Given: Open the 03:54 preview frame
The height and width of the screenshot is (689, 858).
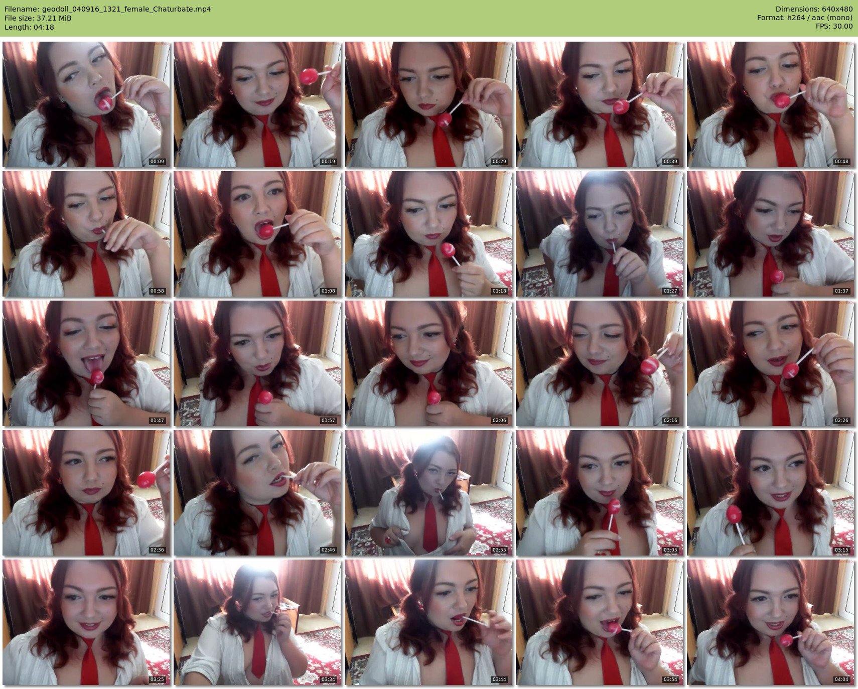Looking at the screenshot, I should pos(600,622).
